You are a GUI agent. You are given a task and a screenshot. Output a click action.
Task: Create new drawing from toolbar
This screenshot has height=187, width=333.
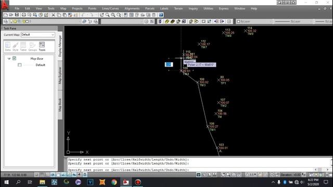coord(6,15)
